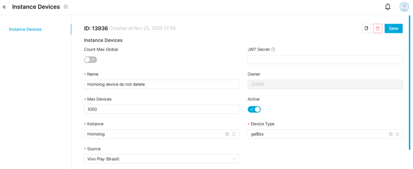The image size is (413, 169).
Task: Open the user profile avatar
Action: (x=404, y=7)
